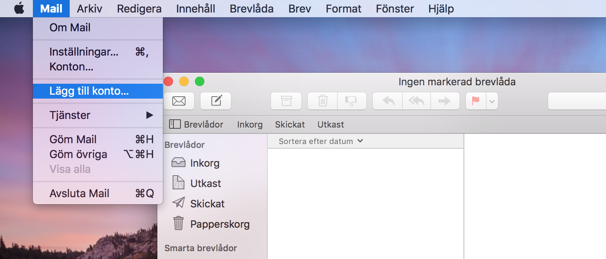Image resolution: width=606 pixels, height=259 pixels.
Task: Select Skickat in favorites bar
Action: tap(290, 124)
